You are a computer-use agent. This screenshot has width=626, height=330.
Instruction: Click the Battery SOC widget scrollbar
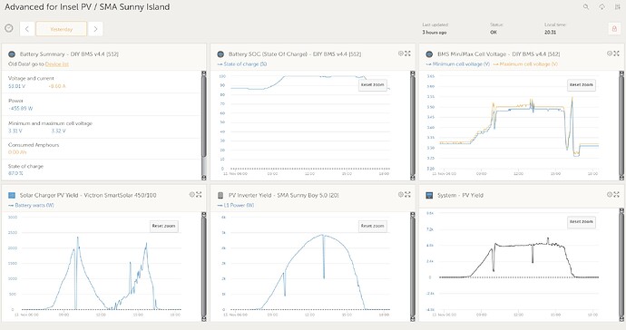point(413,126)
